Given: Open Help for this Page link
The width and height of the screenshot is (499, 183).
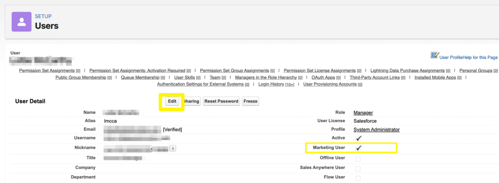Looking at the screenshot, I should click(480, 57).
